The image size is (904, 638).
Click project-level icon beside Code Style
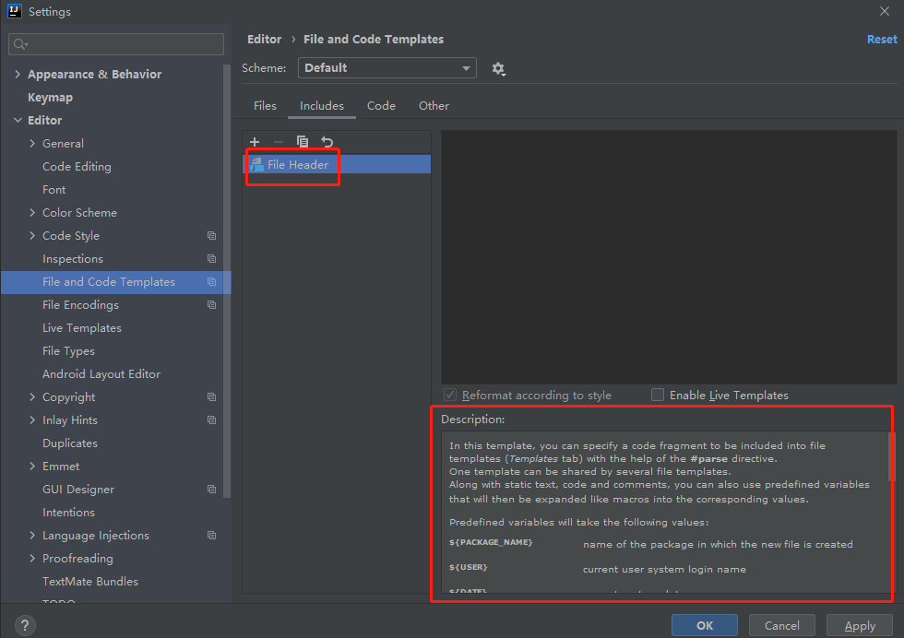click(211, 236)
